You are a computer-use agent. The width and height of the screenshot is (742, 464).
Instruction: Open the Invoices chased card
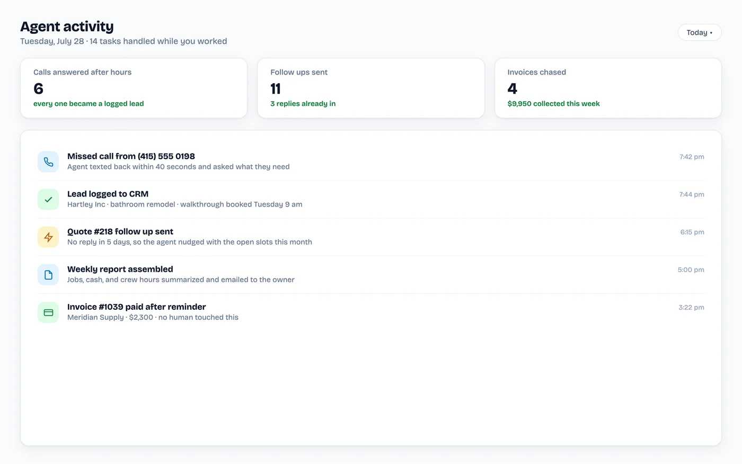(608, 88)
